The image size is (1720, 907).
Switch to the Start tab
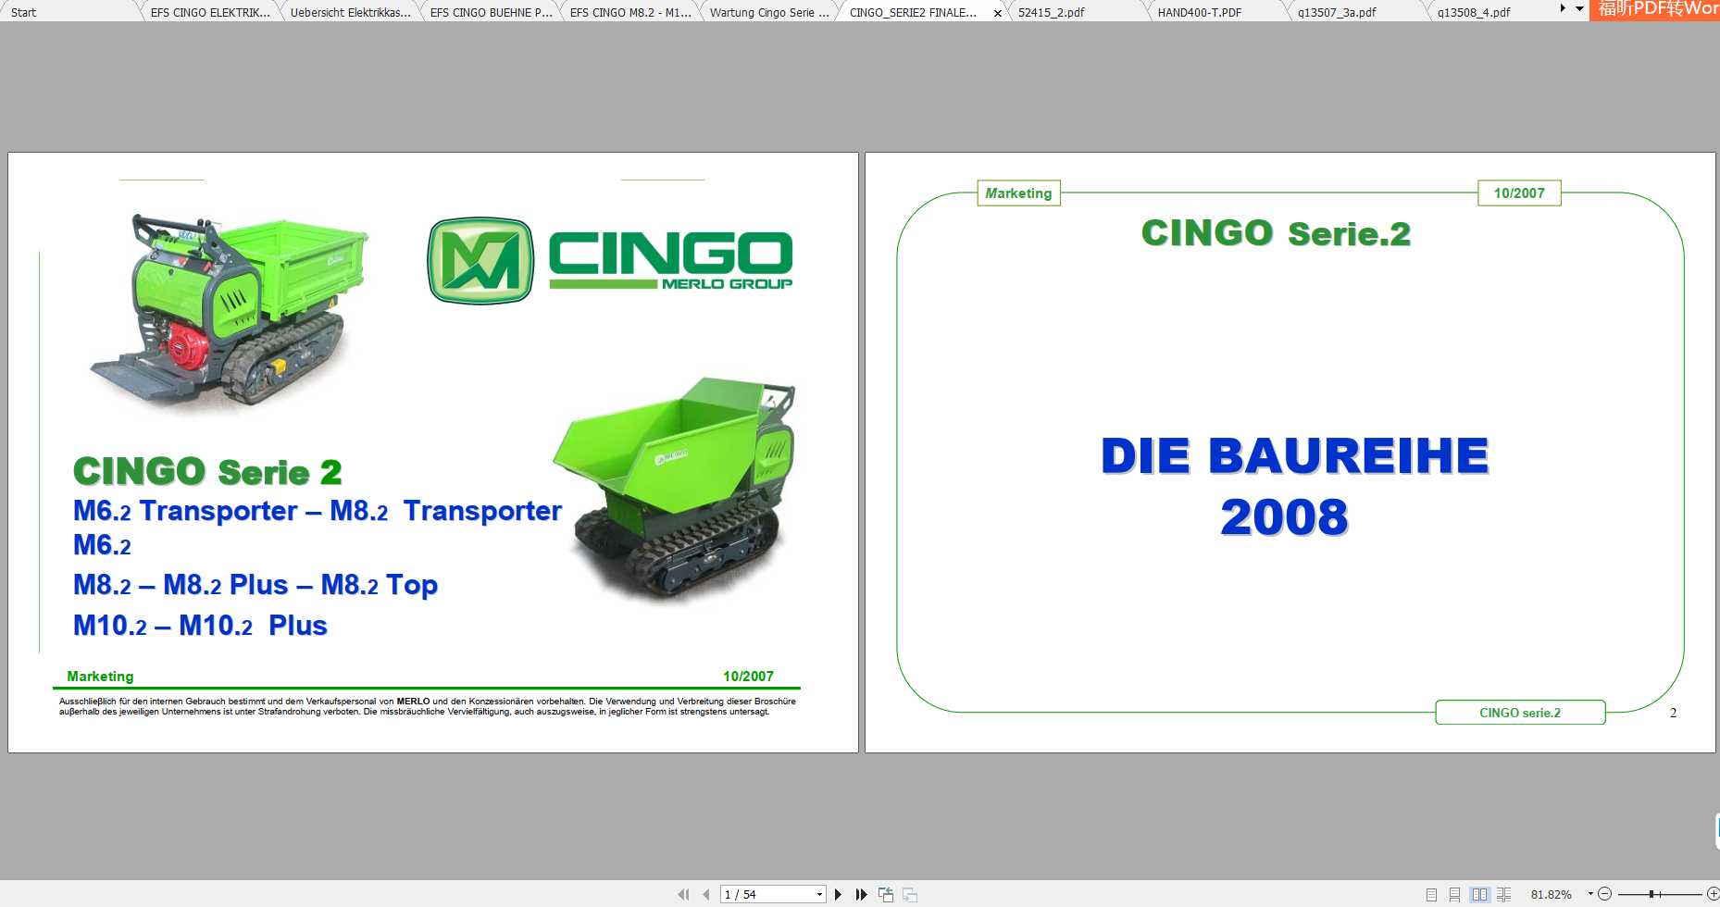pyautogui.click(x=22, y=12)
